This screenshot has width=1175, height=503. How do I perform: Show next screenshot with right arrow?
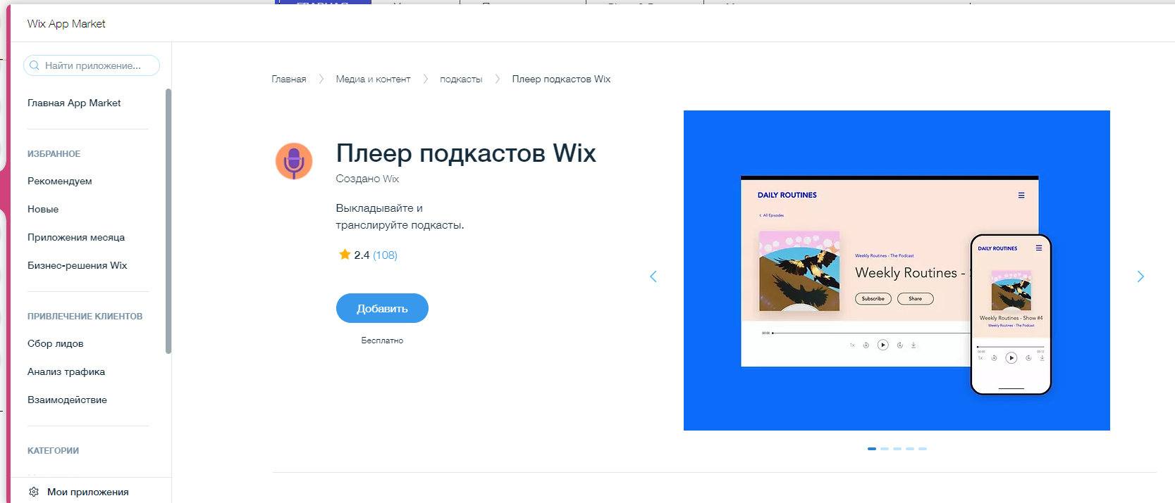(x=1140, y=276)
